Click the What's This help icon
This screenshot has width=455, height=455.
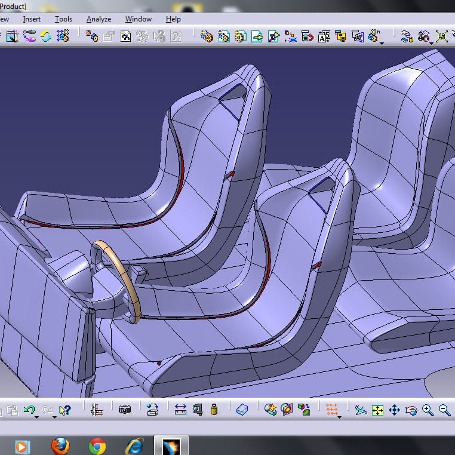(65, 410)
